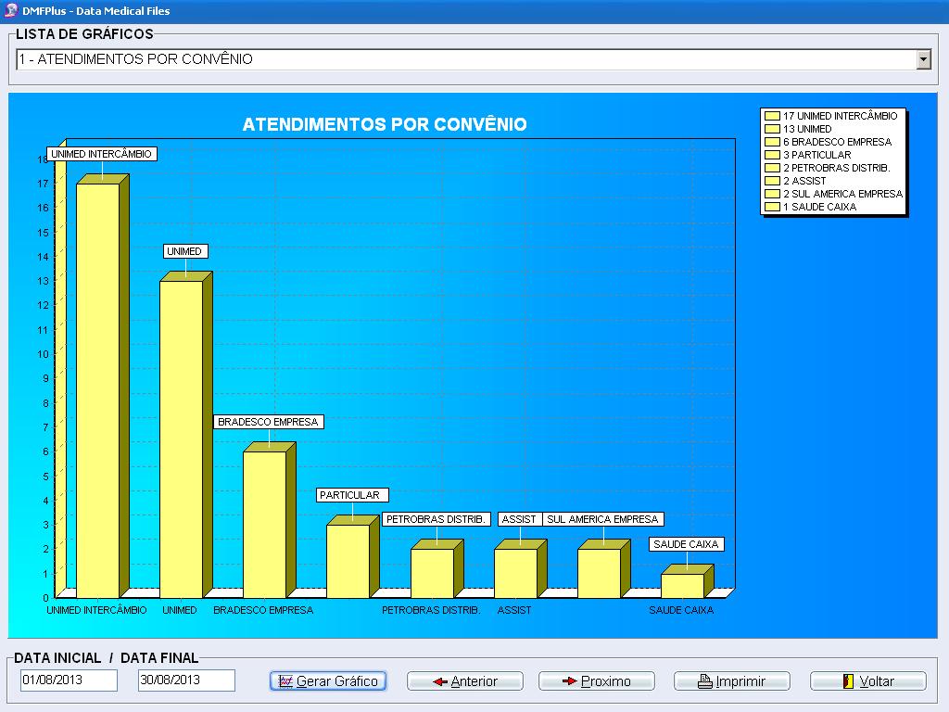Click the PETROBRAS DISTRIB. bar label box
The image size is (949, 712).
(x=436, y=519)
